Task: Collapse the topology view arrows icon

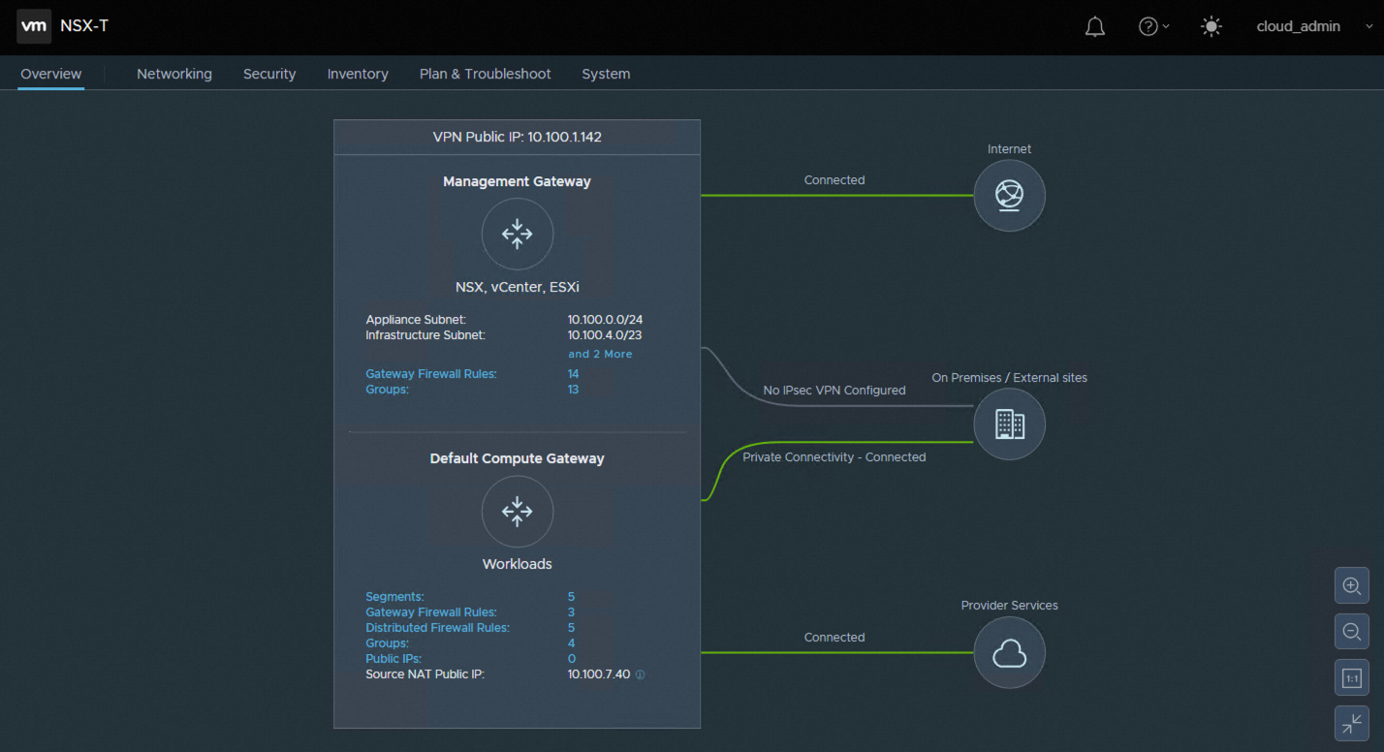Action: pos(1352,724)
